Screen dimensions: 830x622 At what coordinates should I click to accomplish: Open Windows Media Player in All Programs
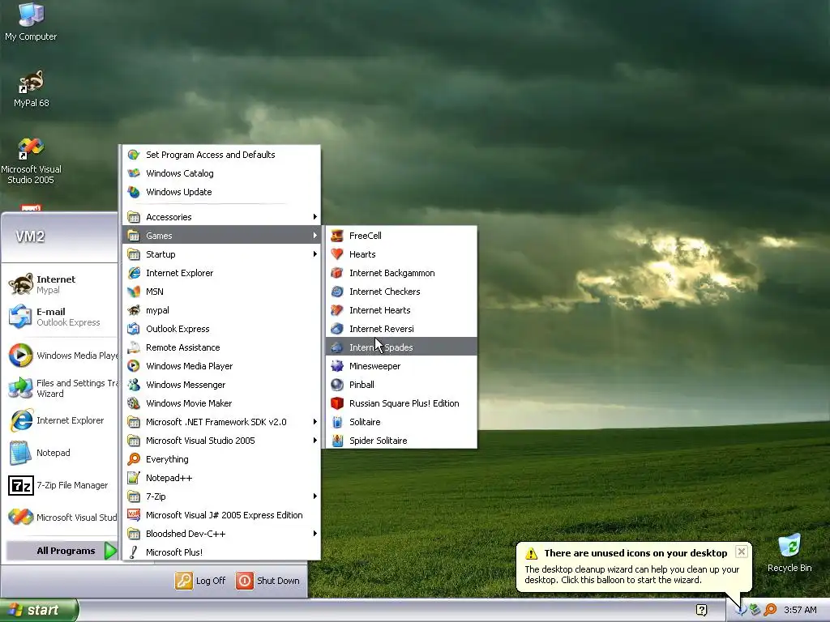[221, 366]
